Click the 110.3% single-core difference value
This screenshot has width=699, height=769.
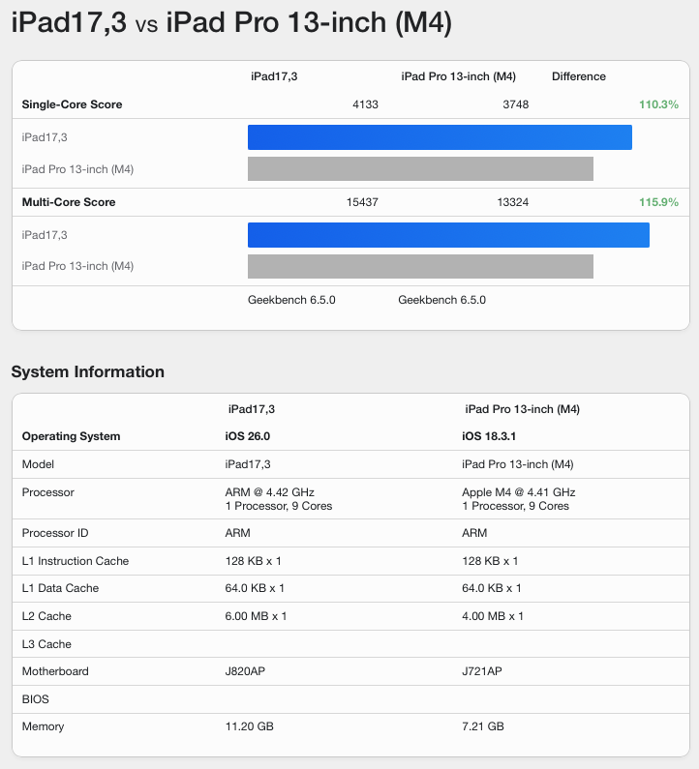(658, 104)
